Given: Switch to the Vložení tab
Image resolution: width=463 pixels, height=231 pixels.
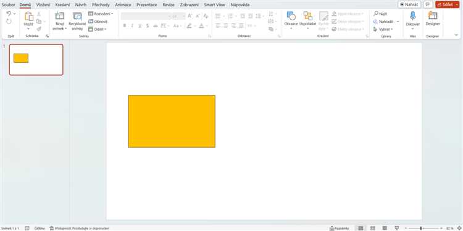Looking at the screenshot, I should 43,5.
